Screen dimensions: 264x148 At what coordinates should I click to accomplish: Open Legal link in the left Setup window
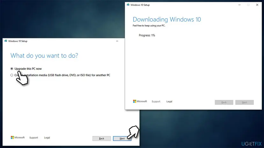tap(47, 138)
